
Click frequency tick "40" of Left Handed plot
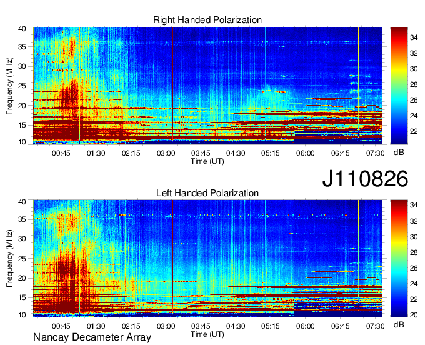[22, 202]
